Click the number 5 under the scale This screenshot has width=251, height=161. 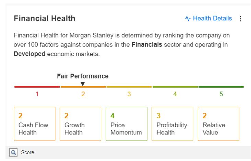[221, 94]
